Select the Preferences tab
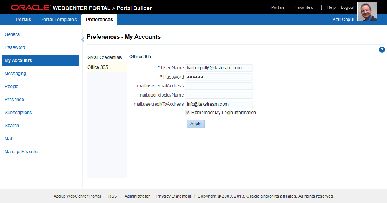Image resolution: width=387 pixels, height=203 pixels. click(x=99, y=20)
